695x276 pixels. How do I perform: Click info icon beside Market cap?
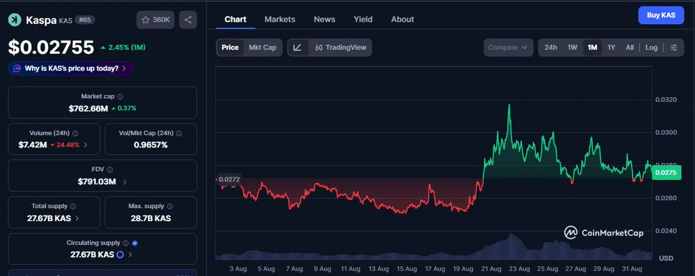point(120,97)
